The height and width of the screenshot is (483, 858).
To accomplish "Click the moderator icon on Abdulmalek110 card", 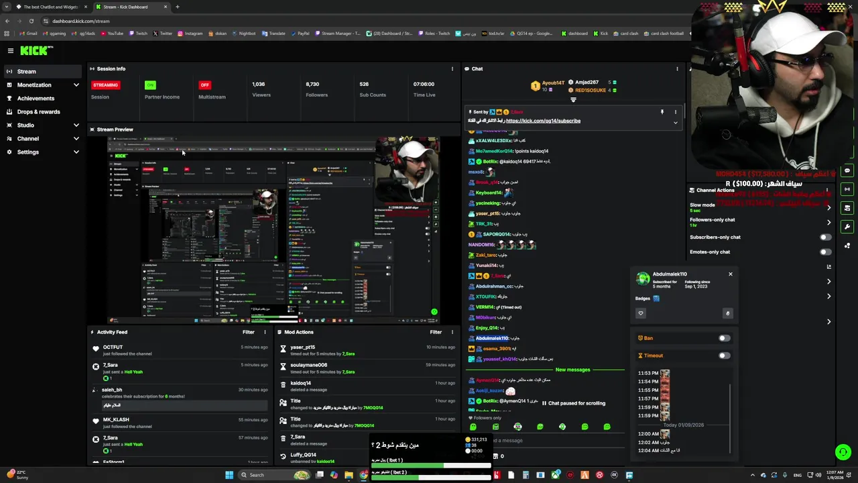I will [727, 313].
